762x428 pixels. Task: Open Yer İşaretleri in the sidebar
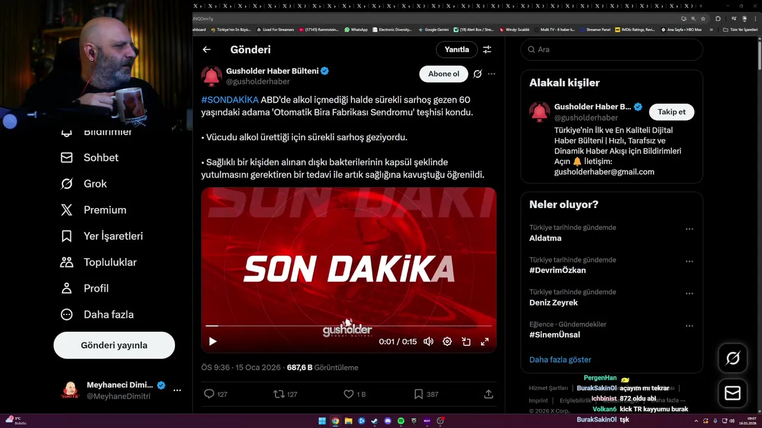point(102,236)
